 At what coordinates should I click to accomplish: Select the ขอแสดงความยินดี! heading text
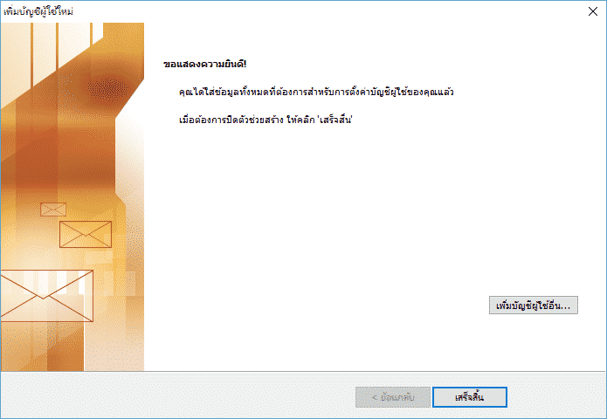tap(204, 65)
